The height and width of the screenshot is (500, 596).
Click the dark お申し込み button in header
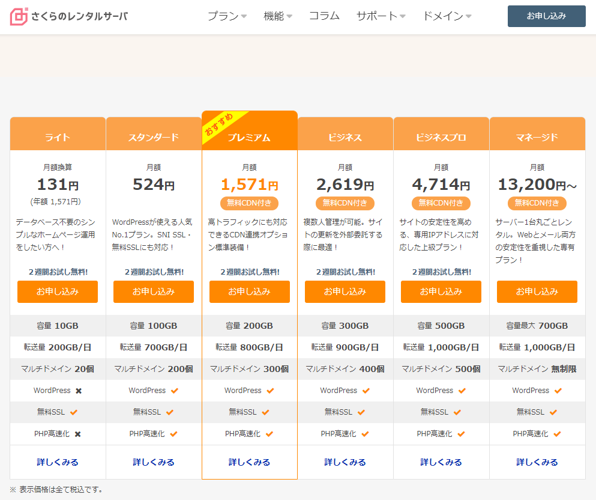546,16
